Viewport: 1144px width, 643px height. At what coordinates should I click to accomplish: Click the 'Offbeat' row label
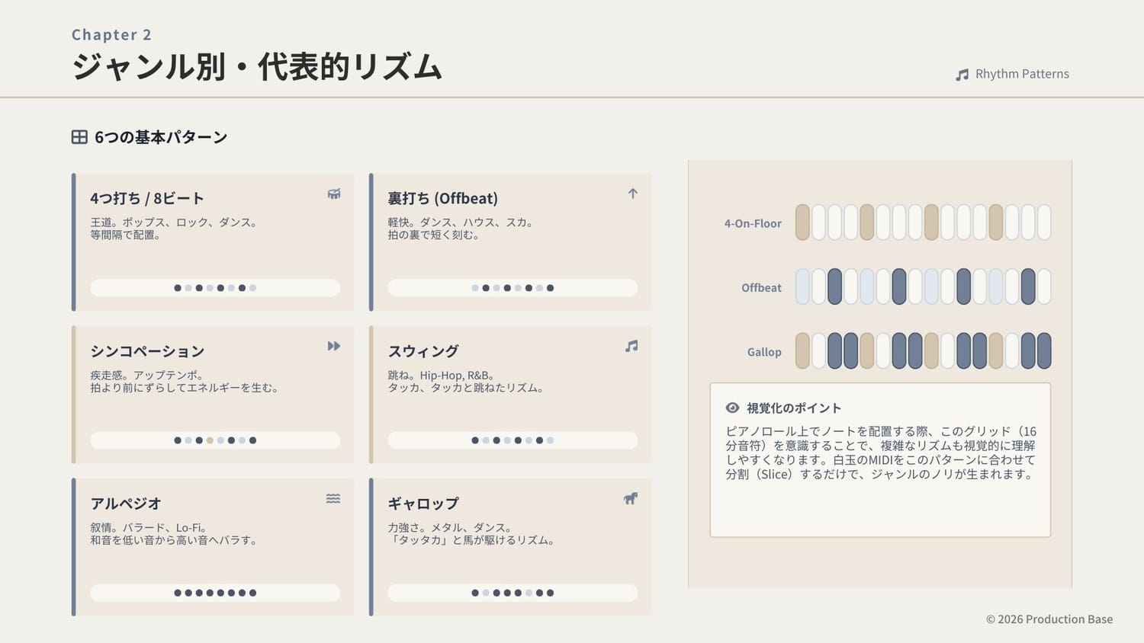pos(761,287)
